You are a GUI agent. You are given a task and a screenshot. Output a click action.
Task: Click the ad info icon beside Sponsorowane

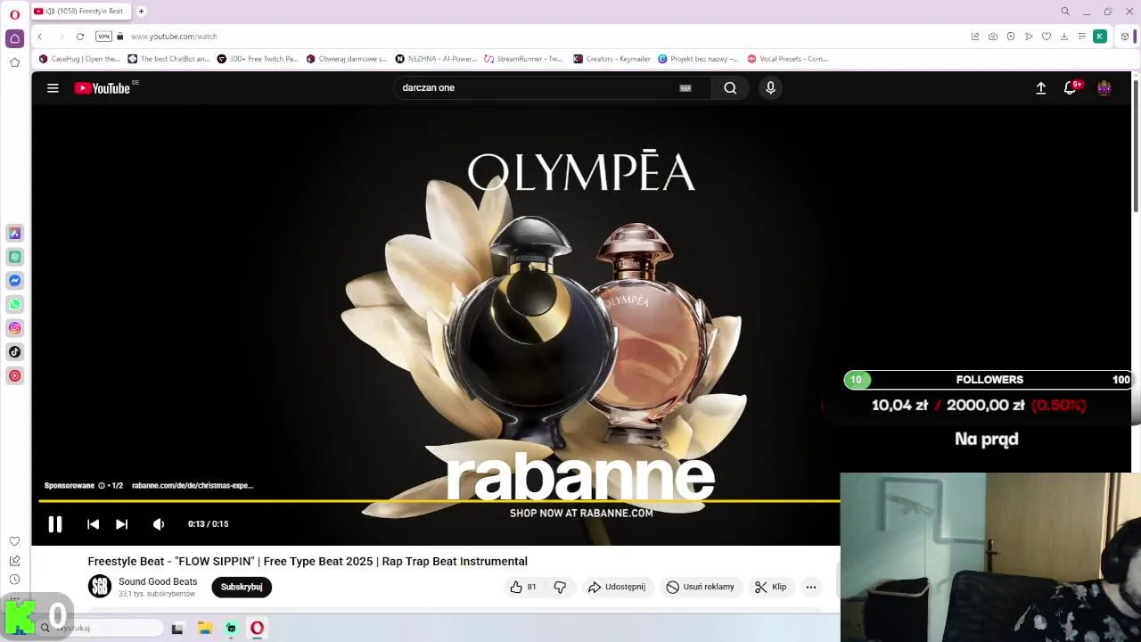(x=102, y=486)
